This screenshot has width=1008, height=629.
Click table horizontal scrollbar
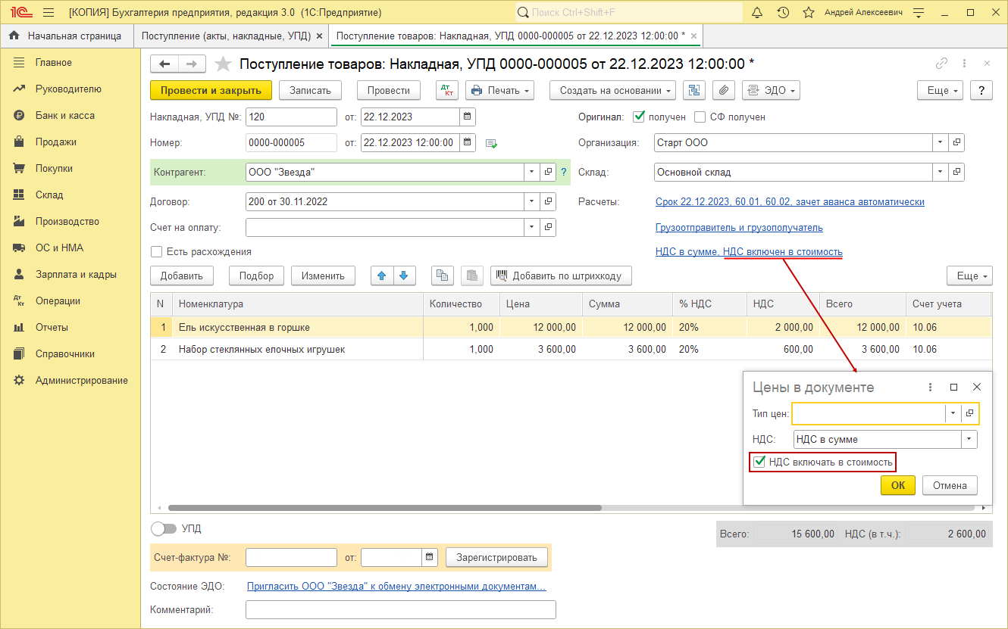(385, 508)
